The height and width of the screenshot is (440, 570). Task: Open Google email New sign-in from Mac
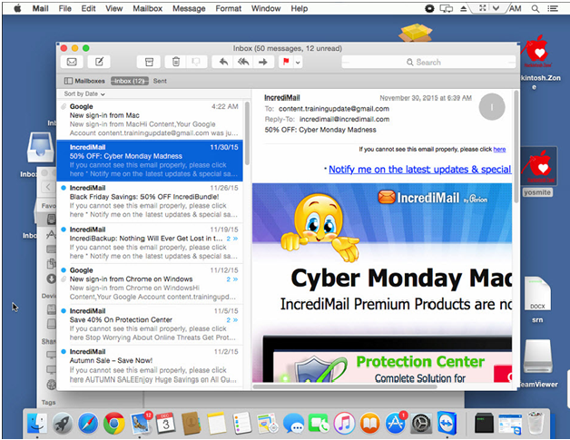pos(150,120)
